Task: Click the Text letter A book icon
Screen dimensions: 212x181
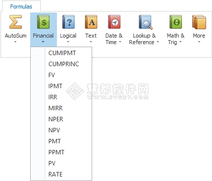Action: pyautogui.click(x=91, y=22)
